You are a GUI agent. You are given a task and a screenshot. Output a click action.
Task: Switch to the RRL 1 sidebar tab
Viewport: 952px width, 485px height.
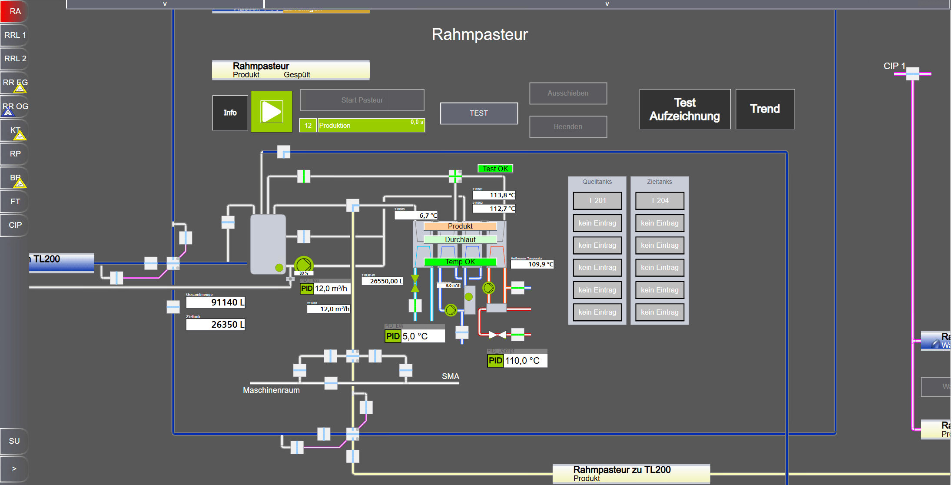tap(14, 35)
